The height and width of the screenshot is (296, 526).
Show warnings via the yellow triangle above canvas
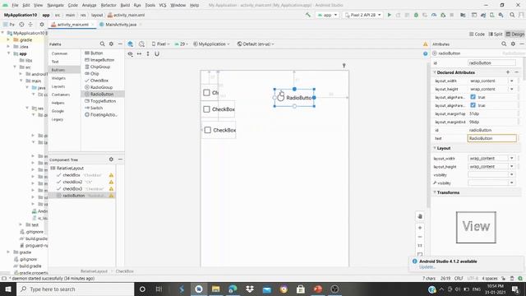pos(426,44)
